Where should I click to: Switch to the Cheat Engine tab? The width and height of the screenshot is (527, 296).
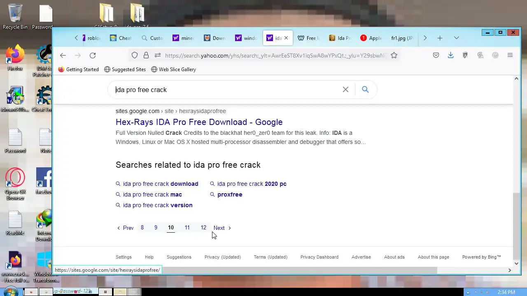(121, 38)
